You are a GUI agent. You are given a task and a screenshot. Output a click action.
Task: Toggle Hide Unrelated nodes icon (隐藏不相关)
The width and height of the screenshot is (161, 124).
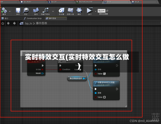45,10
